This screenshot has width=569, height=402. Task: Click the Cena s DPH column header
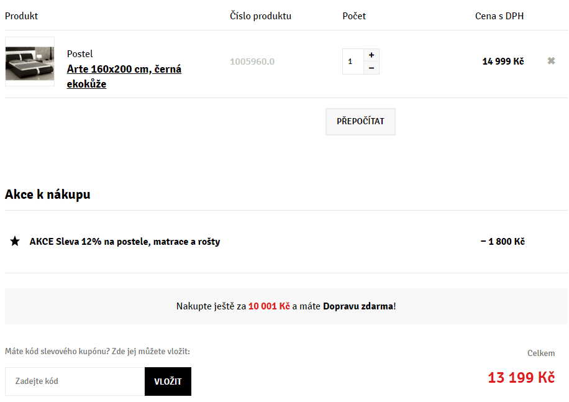click(499, 16)
